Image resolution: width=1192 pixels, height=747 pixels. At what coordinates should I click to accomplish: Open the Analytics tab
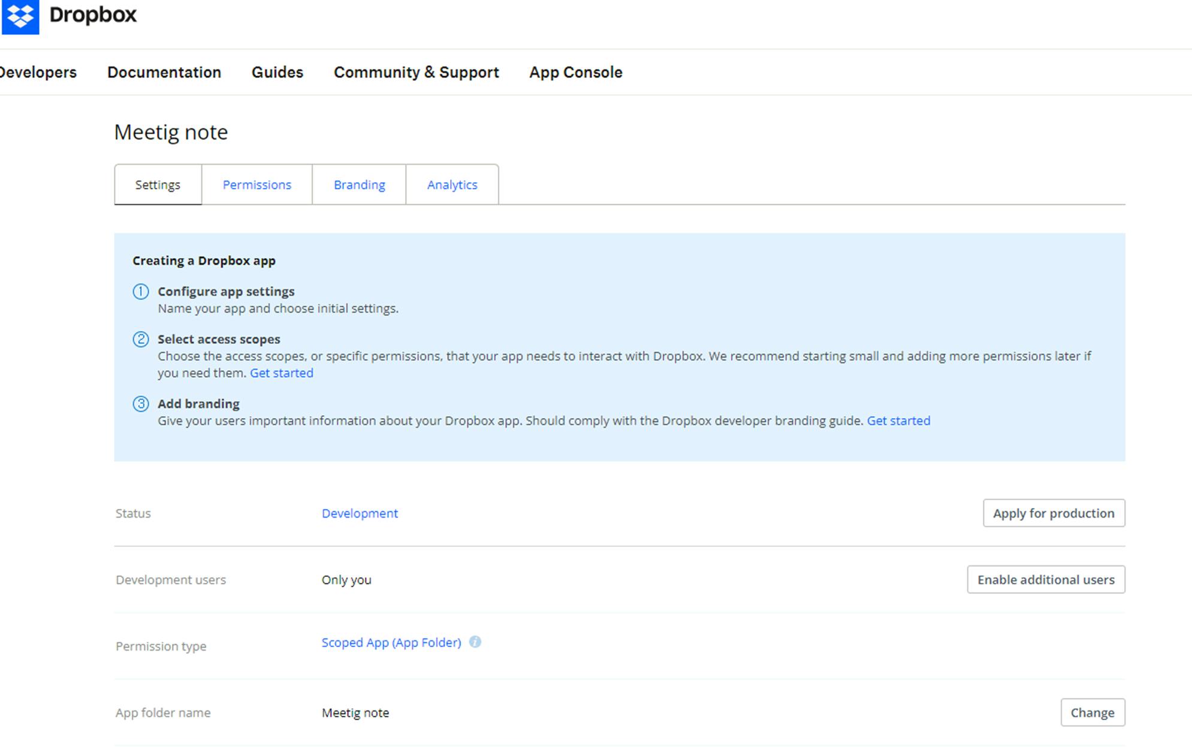[x=452, y=185]
